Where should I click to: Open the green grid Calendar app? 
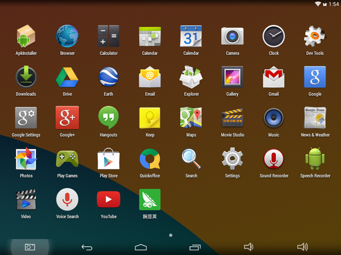tap(150, 36)
